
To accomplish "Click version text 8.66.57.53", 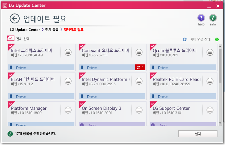I will tap(99, 55).
